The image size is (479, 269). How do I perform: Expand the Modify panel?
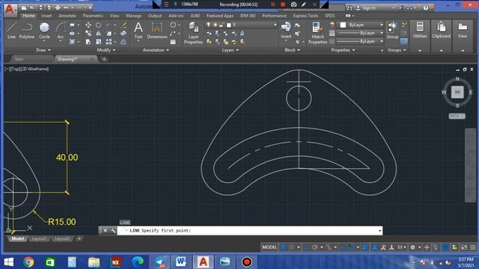pos(106,50)
